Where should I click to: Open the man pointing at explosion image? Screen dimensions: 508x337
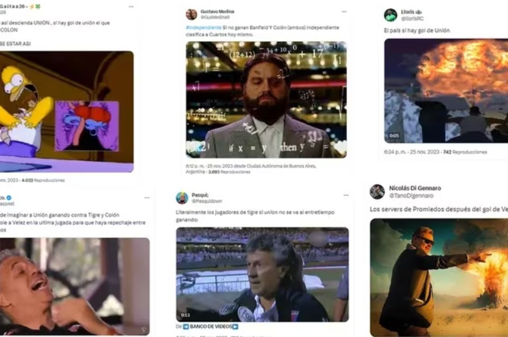[439, 277]
